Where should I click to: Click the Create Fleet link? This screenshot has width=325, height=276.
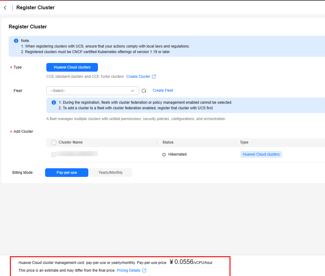click(163, 90)
